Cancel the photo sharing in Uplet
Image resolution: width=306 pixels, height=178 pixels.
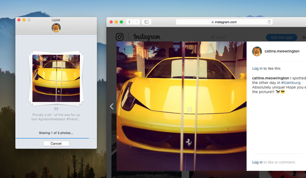56,143
